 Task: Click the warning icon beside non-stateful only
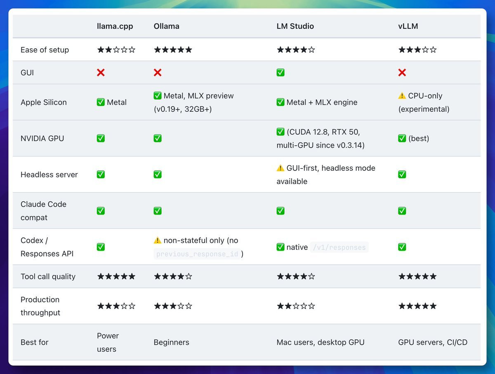click(x=158, y=240)
